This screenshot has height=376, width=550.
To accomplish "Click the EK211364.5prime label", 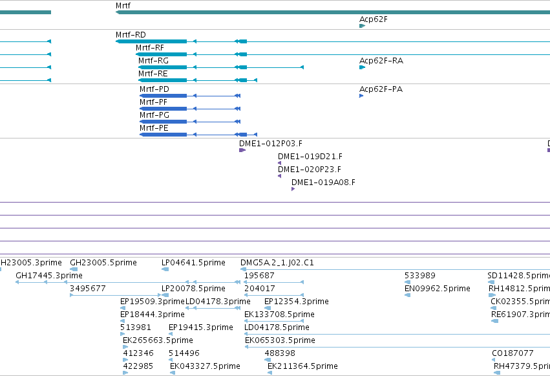I will [302, 366].
